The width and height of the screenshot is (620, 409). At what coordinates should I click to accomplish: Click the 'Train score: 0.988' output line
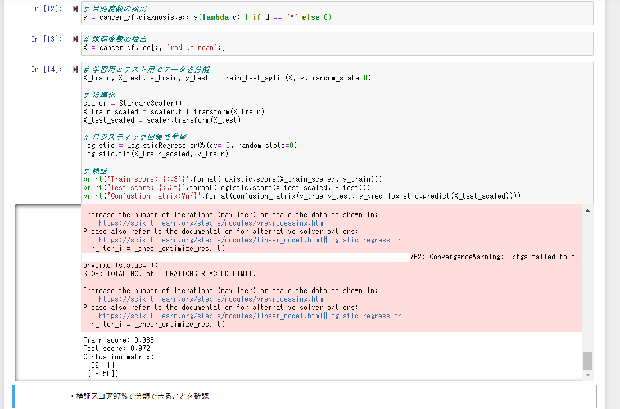tap(119, 340)
